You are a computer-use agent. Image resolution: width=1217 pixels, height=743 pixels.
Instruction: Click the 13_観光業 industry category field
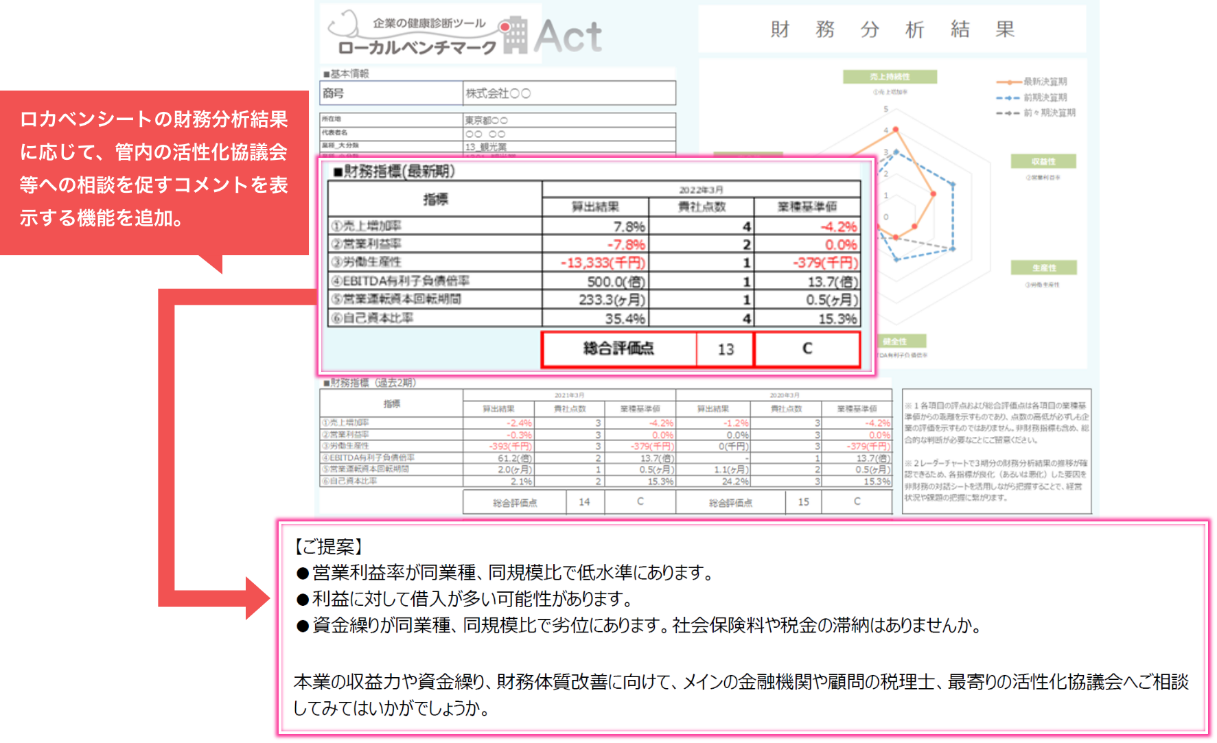tap(569, 146)
